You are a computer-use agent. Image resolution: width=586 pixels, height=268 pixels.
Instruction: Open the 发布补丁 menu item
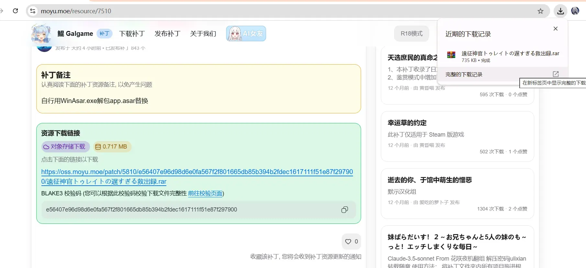(x=167, y=34)
